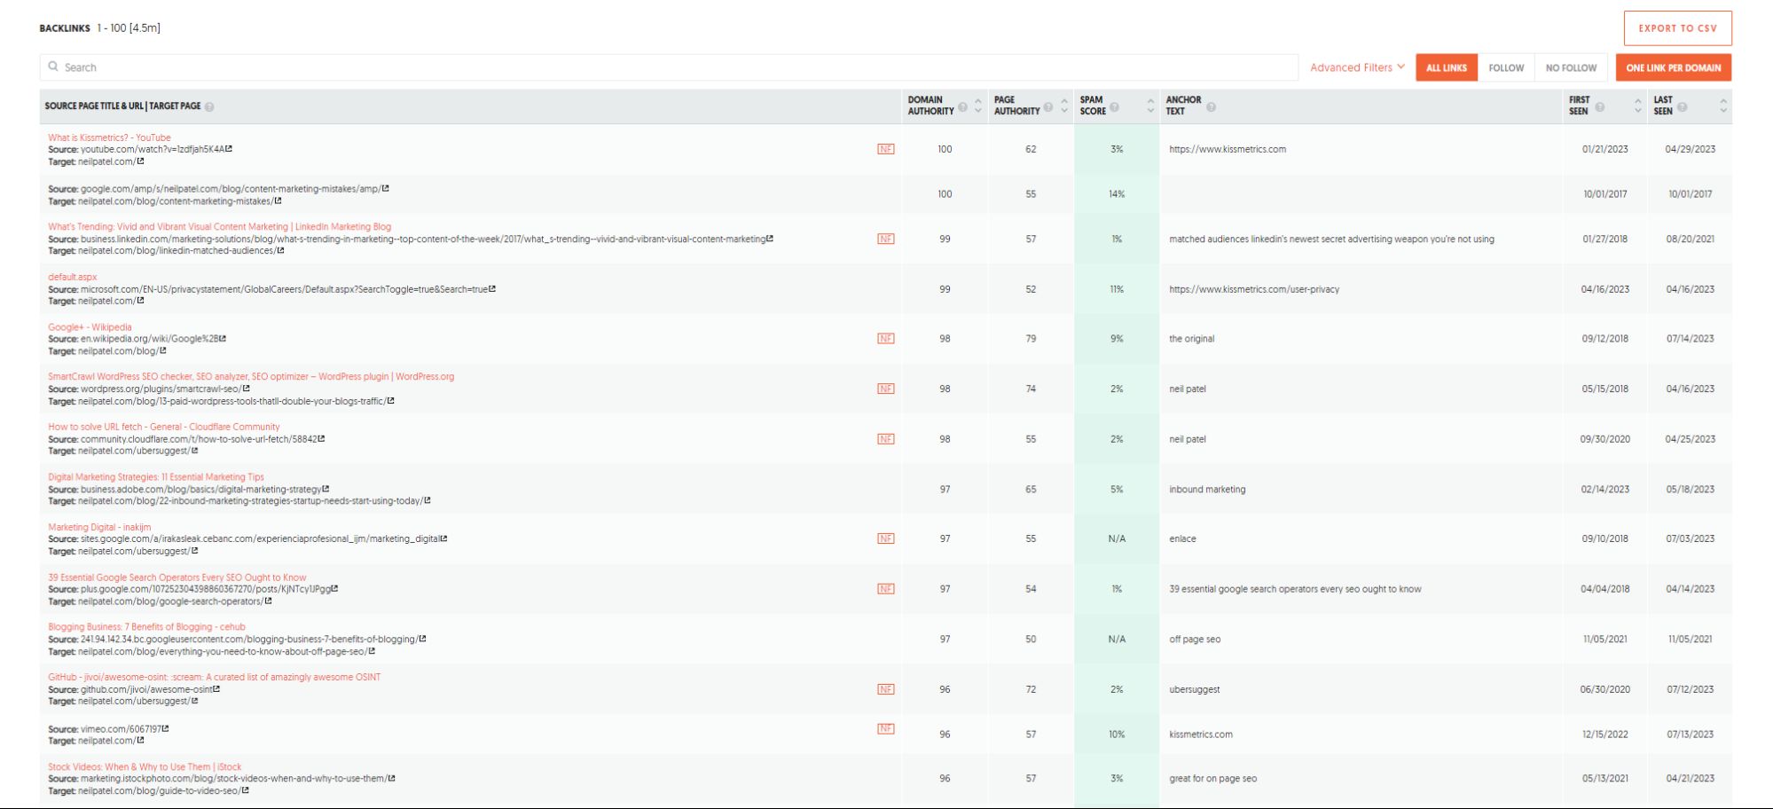This screenshot has width=1773, height=809.
Task: Open help icon next to Source Page Title header
Action: pyautogui.click(x=209, y=106)
